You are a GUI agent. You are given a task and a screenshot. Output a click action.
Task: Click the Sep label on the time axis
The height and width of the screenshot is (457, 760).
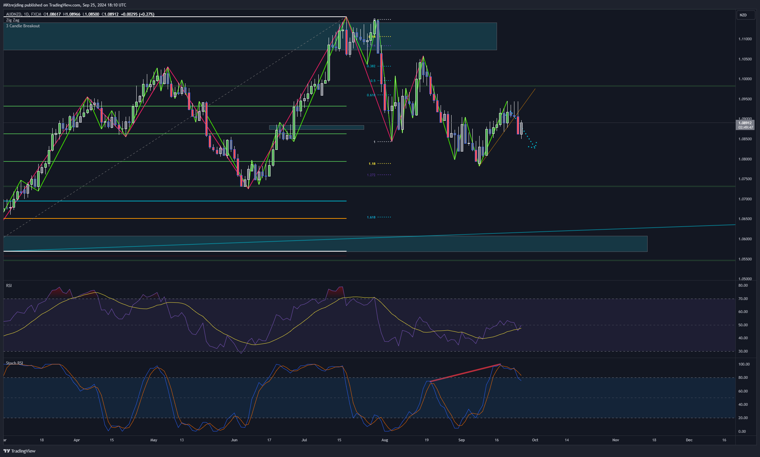461,440
